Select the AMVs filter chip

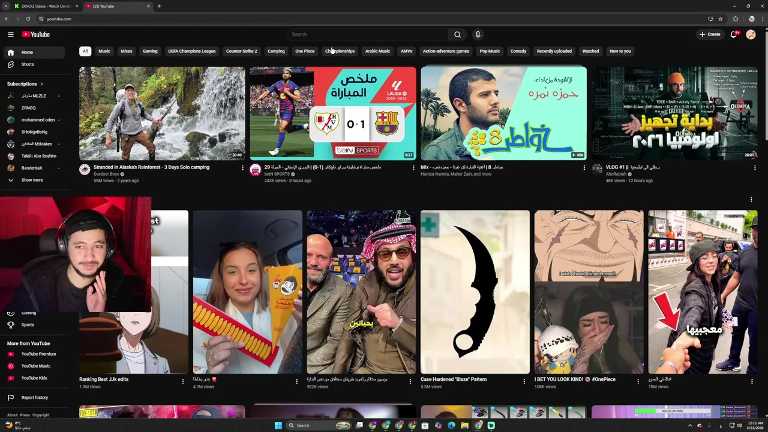click(x=406, y=51)
